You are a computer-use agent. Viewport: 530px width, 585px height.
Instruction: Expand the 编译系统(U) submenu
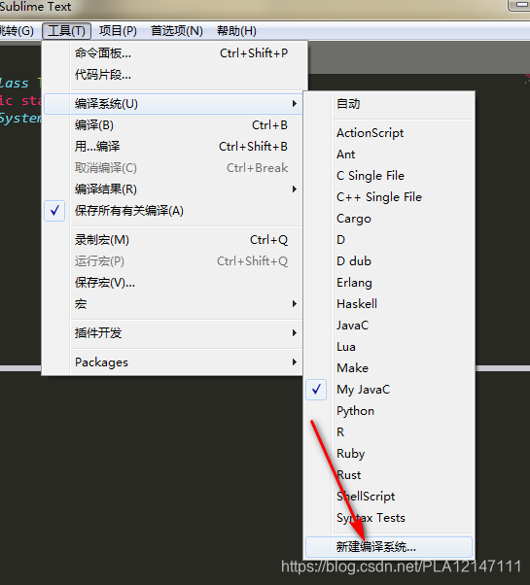[x=173, y=104]
